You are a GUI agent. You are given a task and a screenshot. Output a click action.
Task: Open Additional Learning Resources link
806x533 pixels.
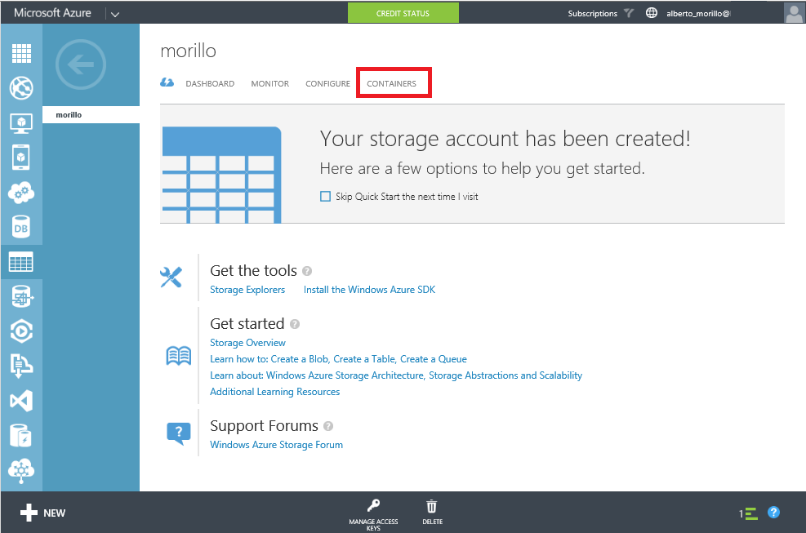click(274, 392)
